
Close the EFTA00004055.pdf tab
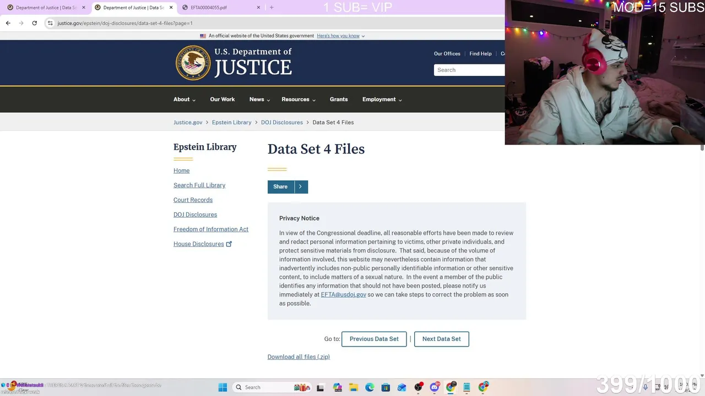259,8
